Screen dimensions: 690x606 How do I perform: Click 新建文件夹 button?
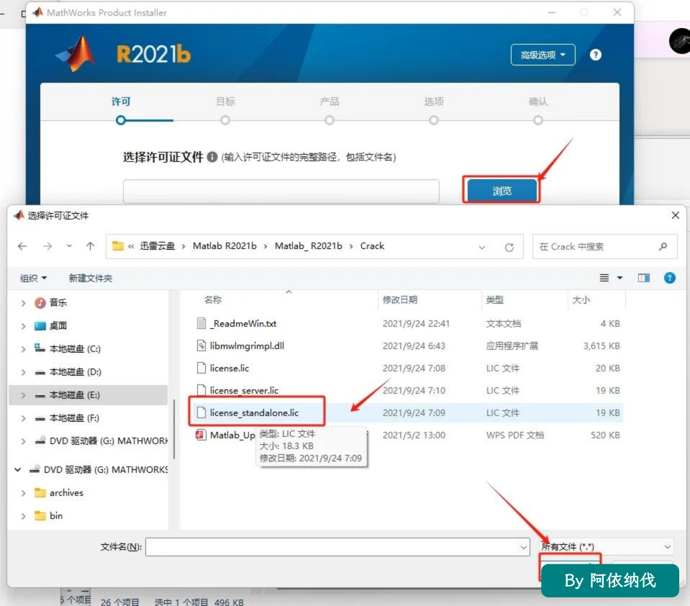90,278
